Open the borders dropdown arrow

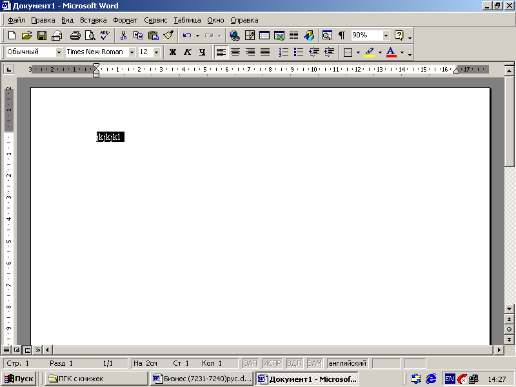358,52
